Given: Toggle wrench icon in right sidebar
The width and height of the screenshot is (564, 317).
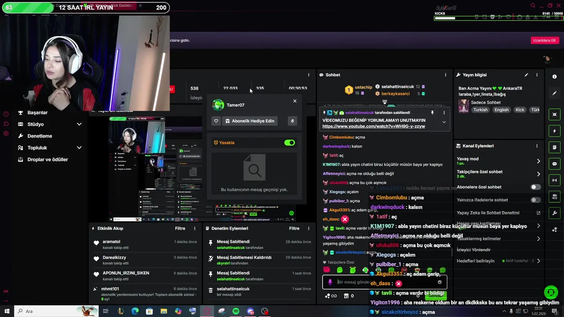Looking at the screenshot, I should click(x=555, y=213).
